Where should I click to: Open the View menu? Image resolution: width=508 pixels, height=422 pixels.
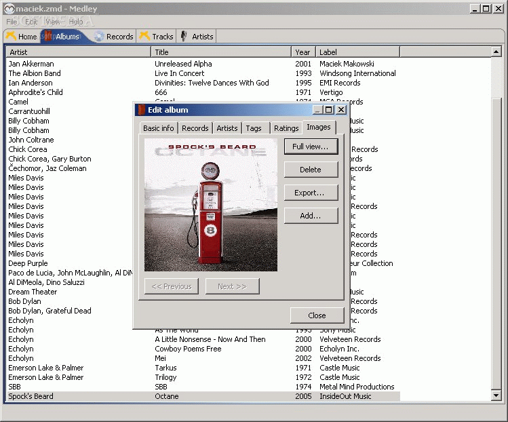click(52, 22)
